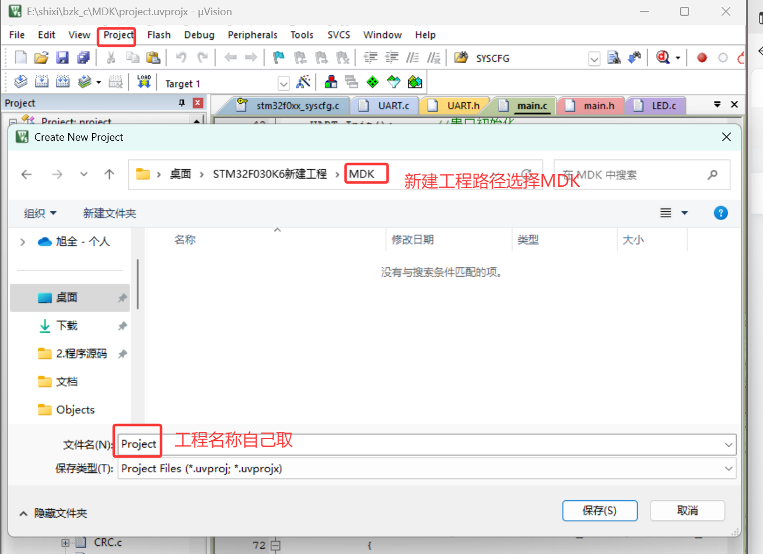Click the Save file icon
Image resolution: width=763 pixels, height=554 pixels.
point(62,57)
